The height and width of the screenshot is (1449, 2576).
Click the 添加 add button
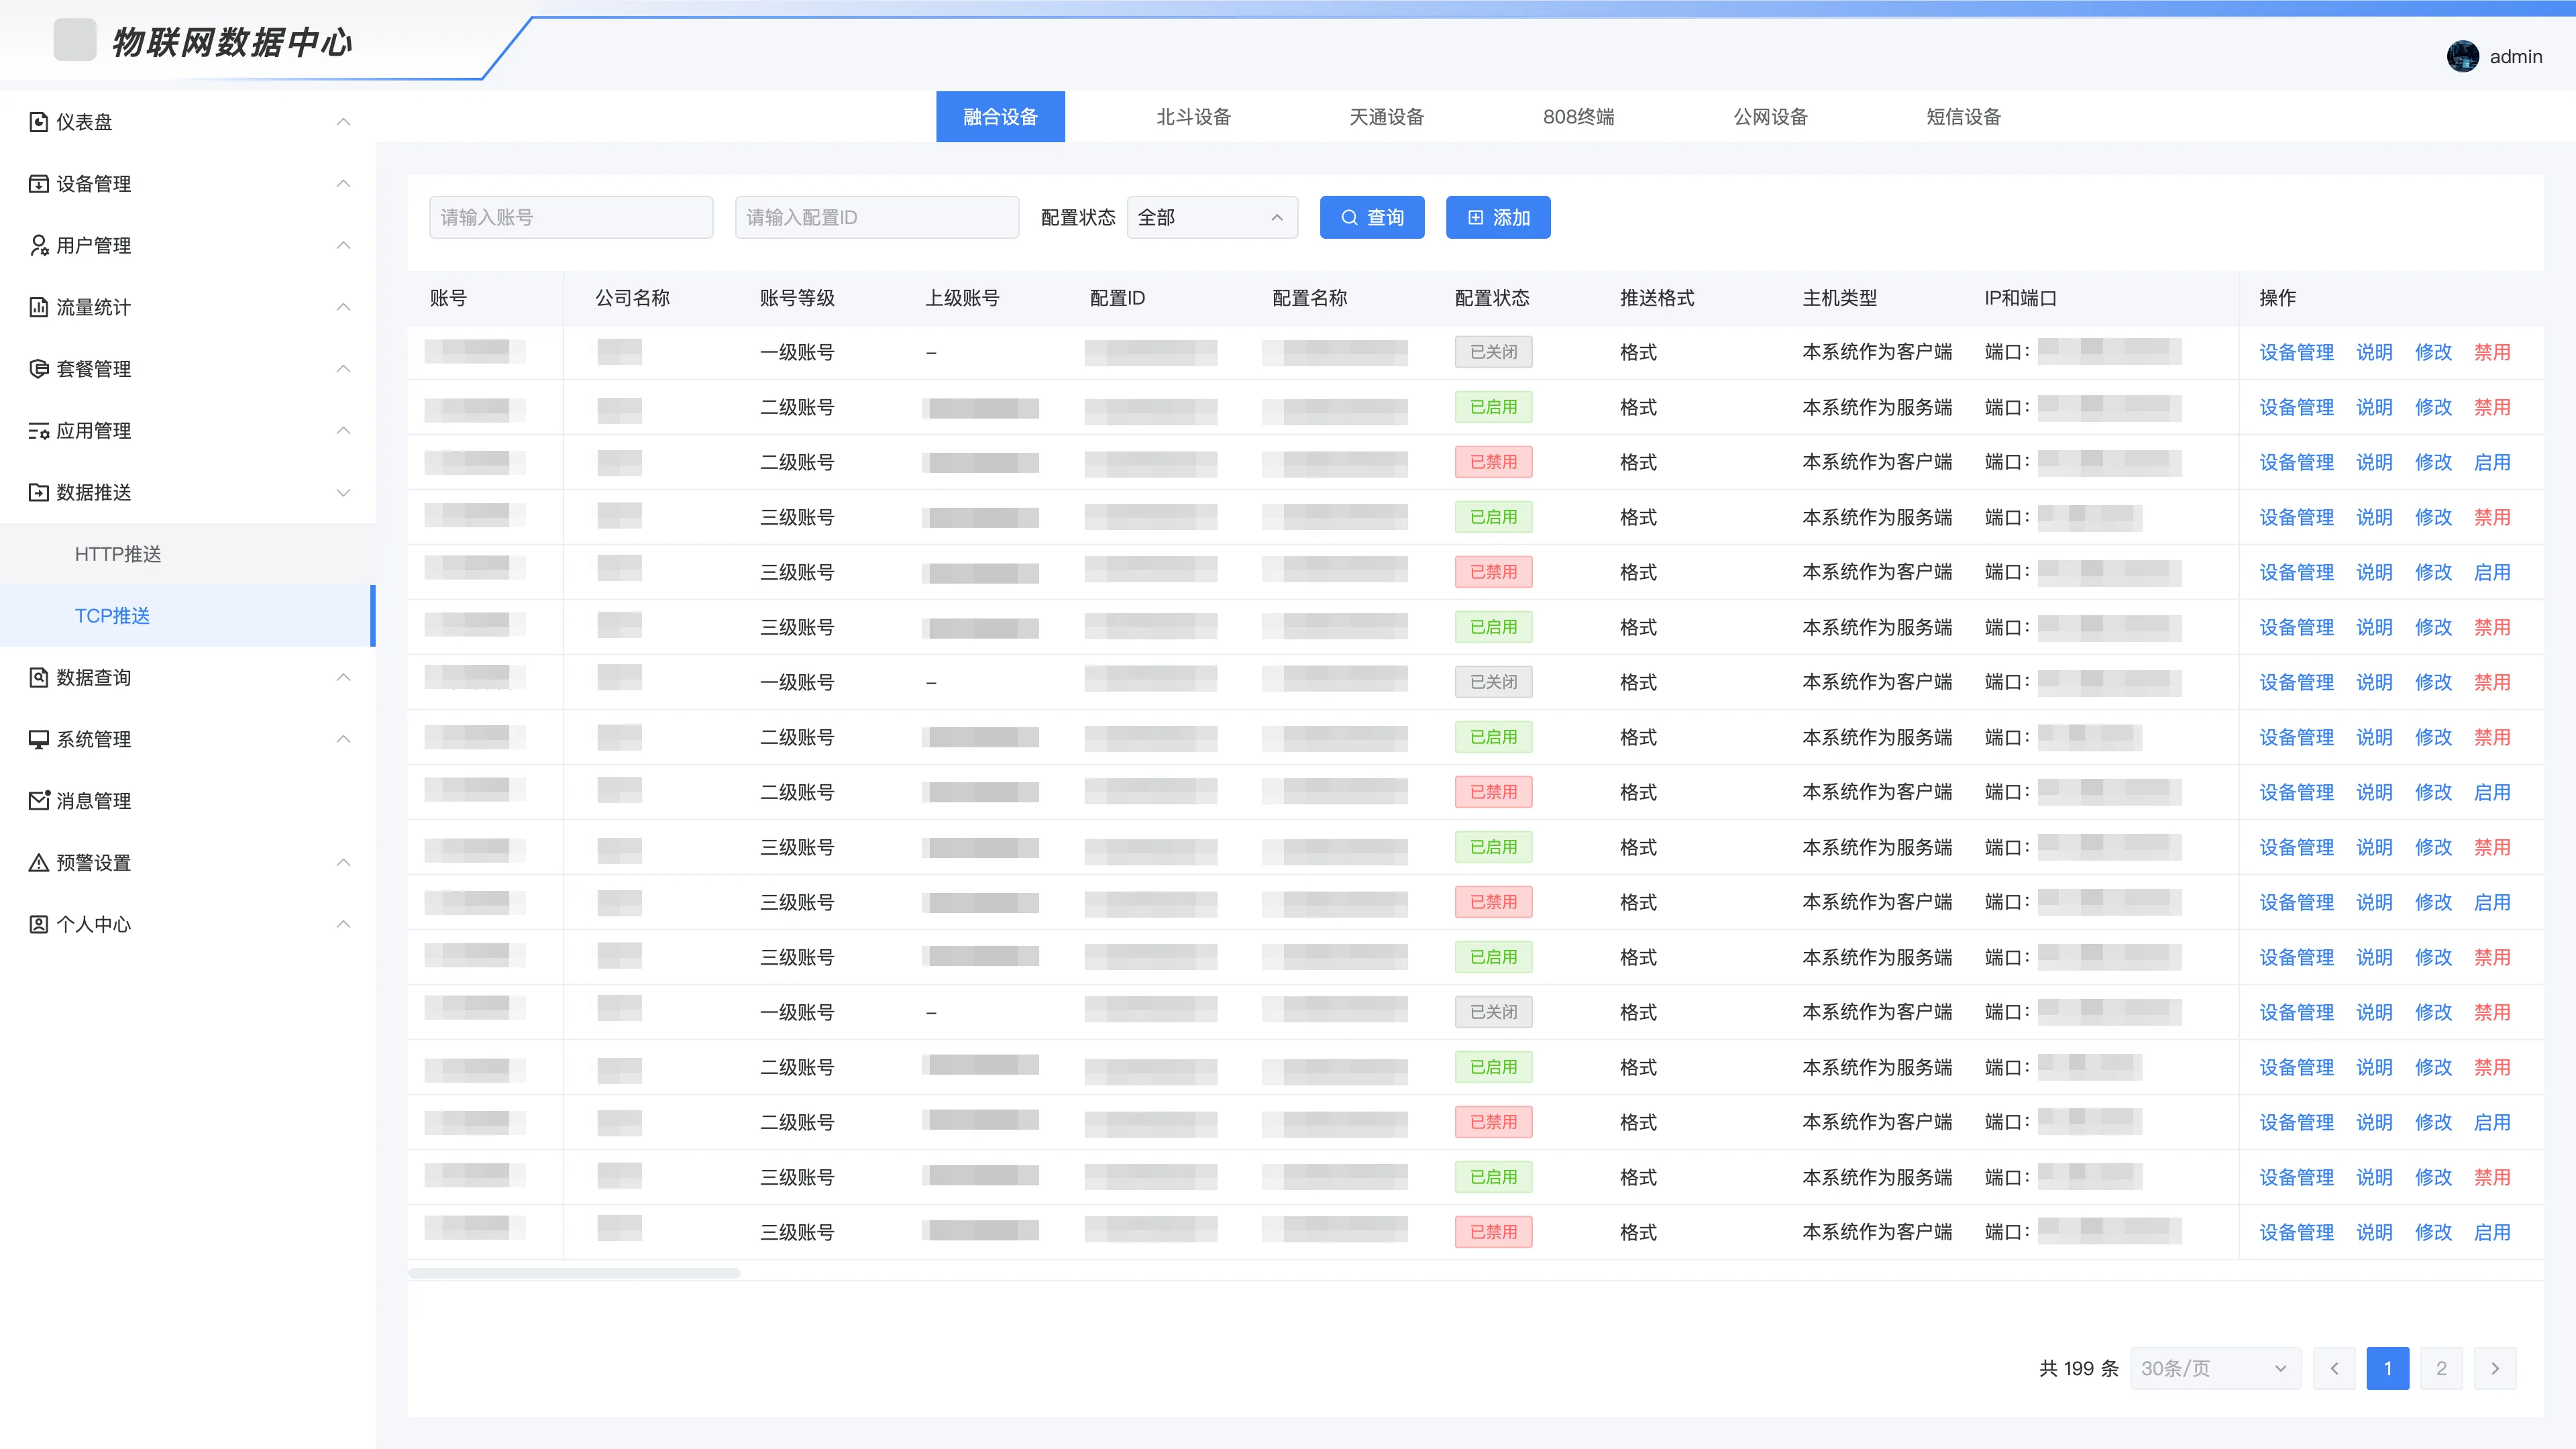1498,217
